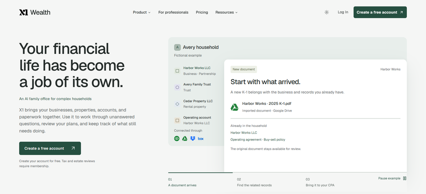Click the New document badge
Screen dimensions: 426x194
tap(244, 69)
